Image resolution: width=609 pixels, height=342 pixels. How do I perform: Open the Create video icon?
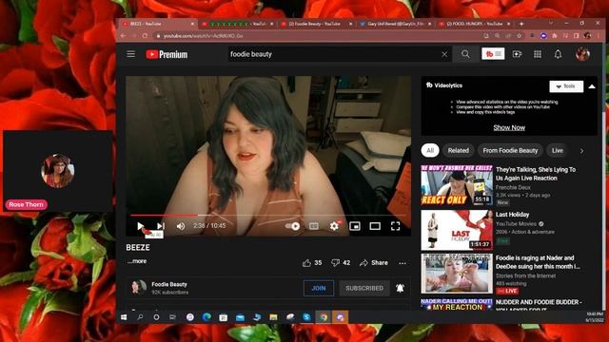coord(517,54)
